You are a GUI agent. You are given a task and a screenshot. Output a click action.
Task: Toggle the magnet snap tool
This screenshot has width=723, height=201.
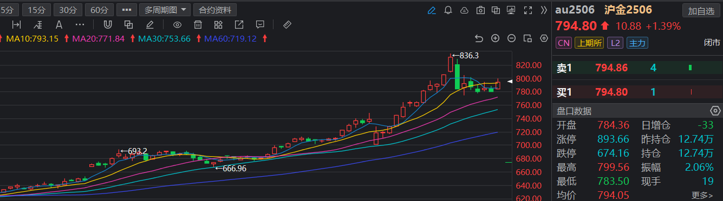click(107, 24)
